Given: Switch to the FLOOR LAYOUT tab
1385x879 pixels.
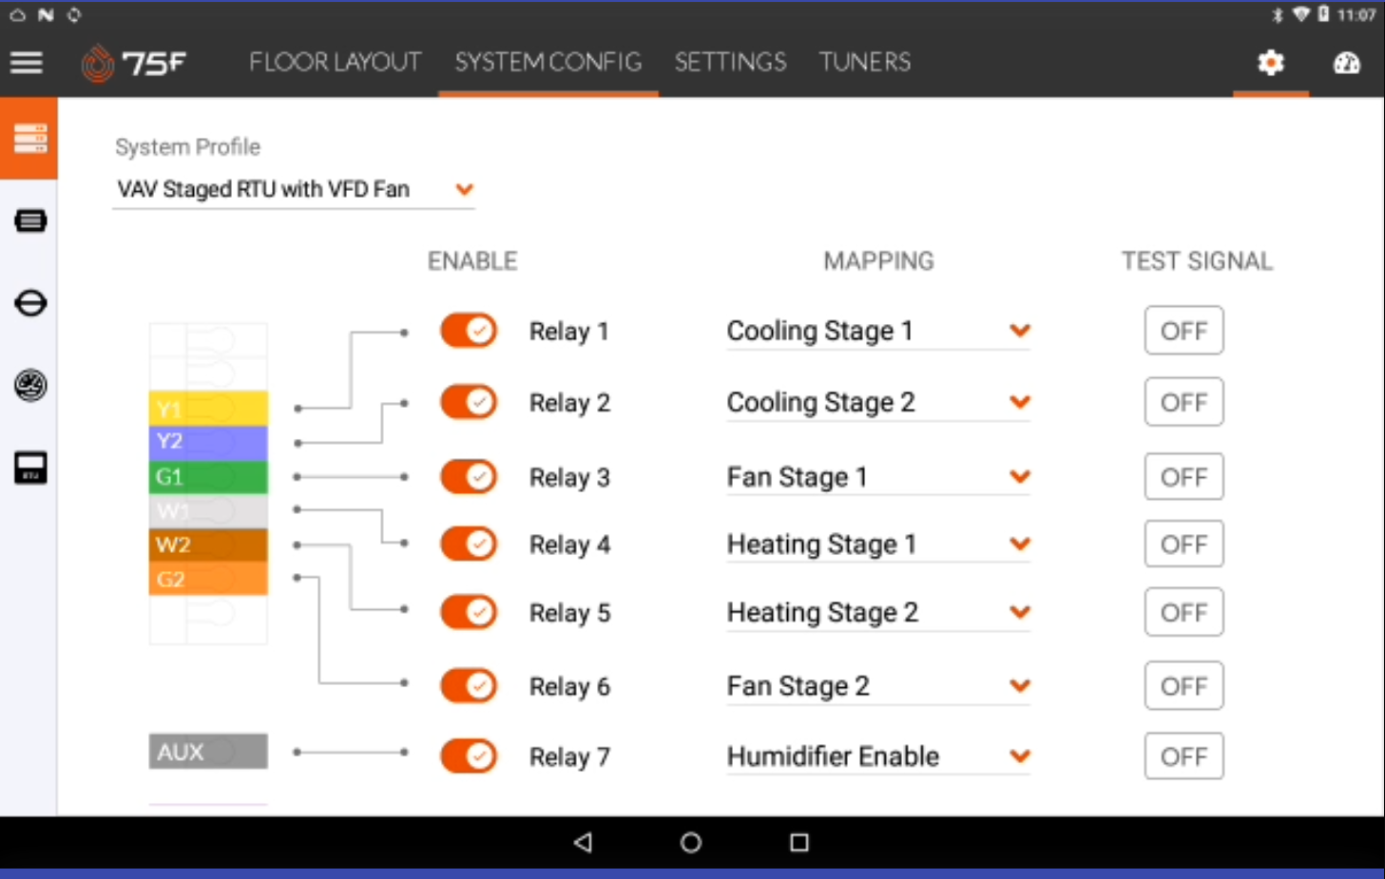Looking at the screenshot, I should [x=335, y=62].
